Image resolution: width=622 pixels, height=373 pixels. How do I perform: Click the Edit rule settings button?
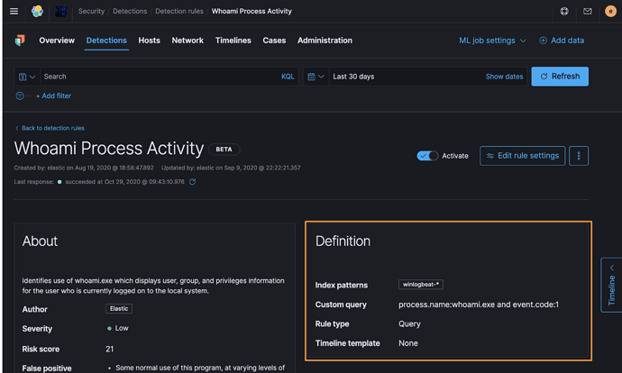(522, 156)
